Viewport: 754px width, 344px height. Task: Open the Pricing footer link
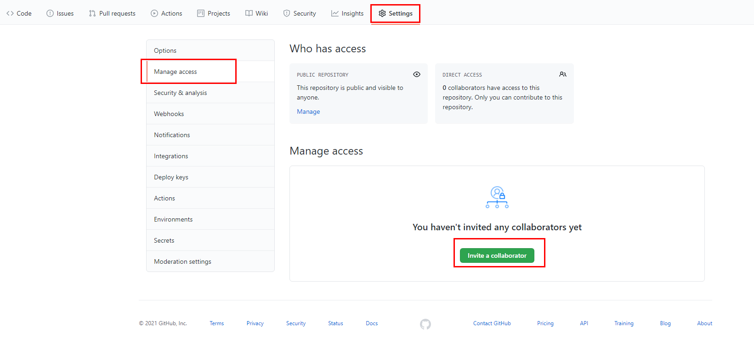coord(545,323)
